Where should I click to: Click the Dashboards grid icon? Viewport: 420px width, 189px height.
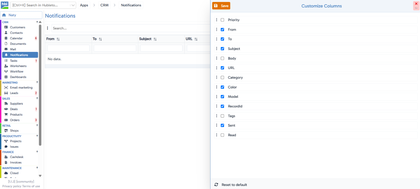pos(6,77)
